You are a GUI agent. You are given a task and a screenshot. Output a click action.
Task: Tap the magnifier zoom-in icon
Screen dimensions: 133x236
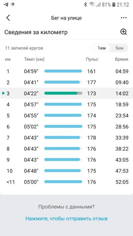[123, 32]
